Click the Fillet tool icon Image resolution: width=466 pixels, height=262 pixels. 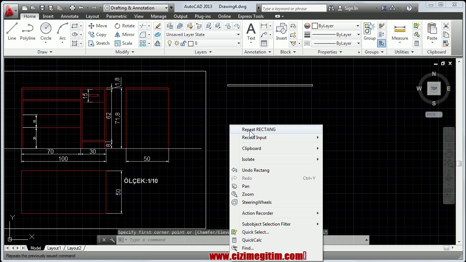[143, 35]
